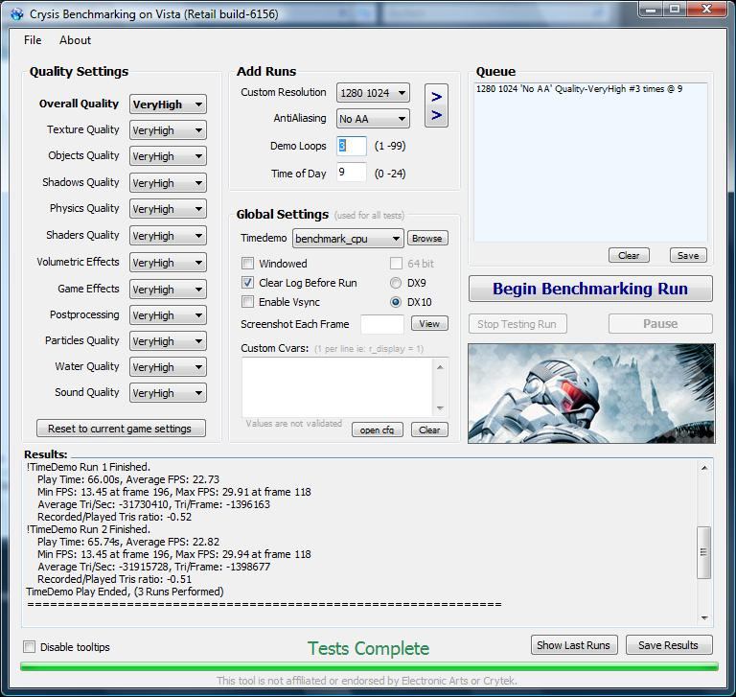Image resolution: width=736 pixels, height=697 pixels.
Task: Expand the Volumetric Effects dropdown
Action: [x=168, y=262]
